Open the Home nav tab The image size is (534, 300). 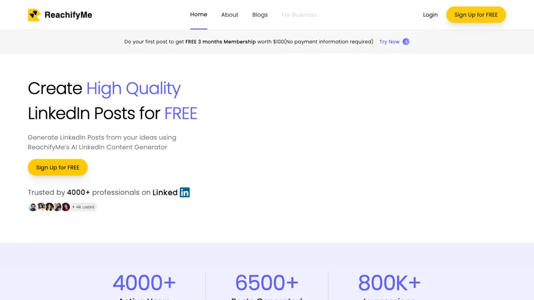(x=199, y=15)
